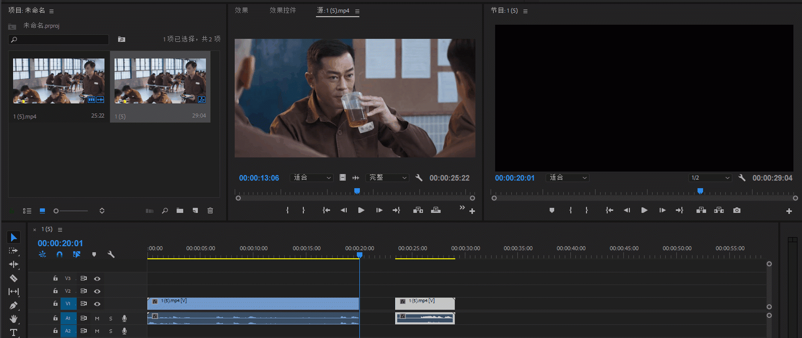Viewport: 802px width, 338px height.
Task: Click the Insert button in source monitor
Action: (x=418, y=210)
